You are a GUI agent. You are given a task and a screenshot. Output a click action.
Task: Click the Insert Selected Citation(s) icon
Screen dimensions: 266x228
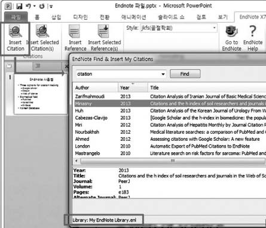coord(42,31)
